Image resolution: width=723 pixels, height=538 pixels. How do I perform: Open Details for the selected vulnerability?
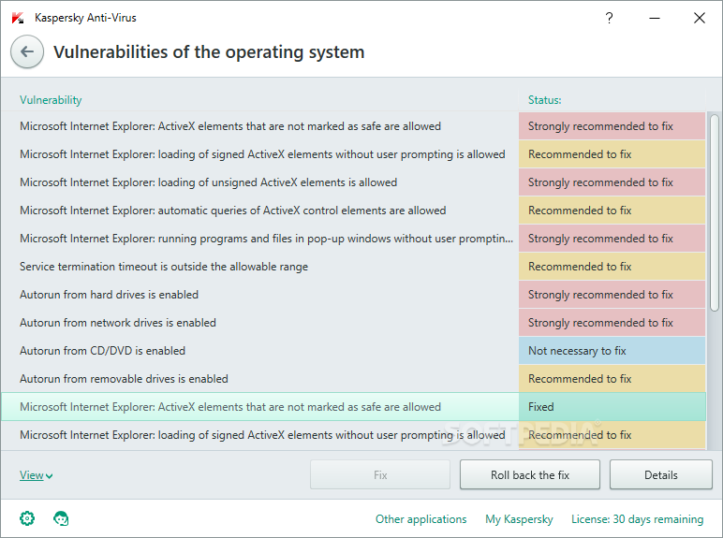[x=661, y=474]
